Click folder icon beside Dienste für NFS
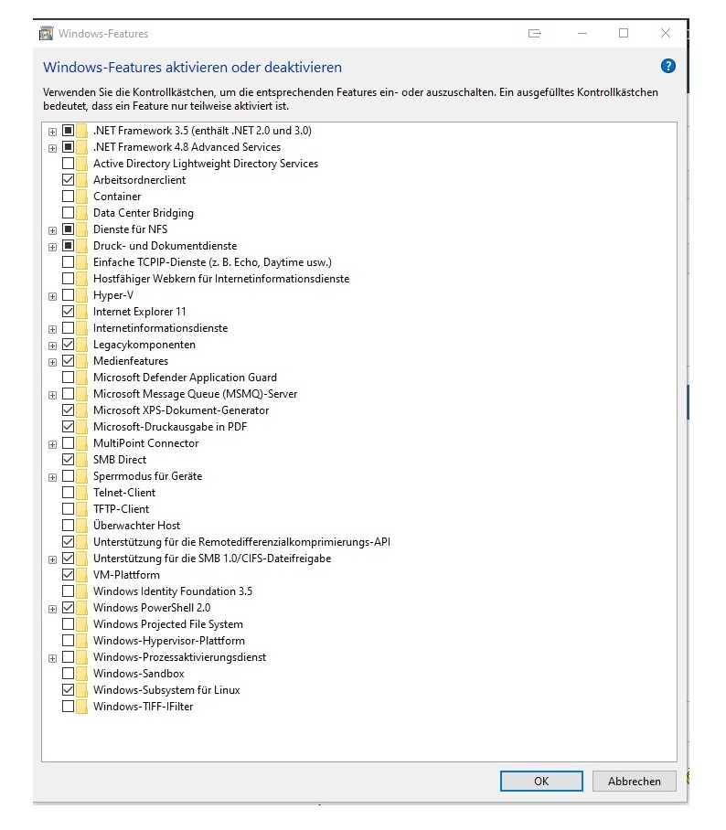The width and height of the screenshot is (726, 830). (x=81, y=229)
